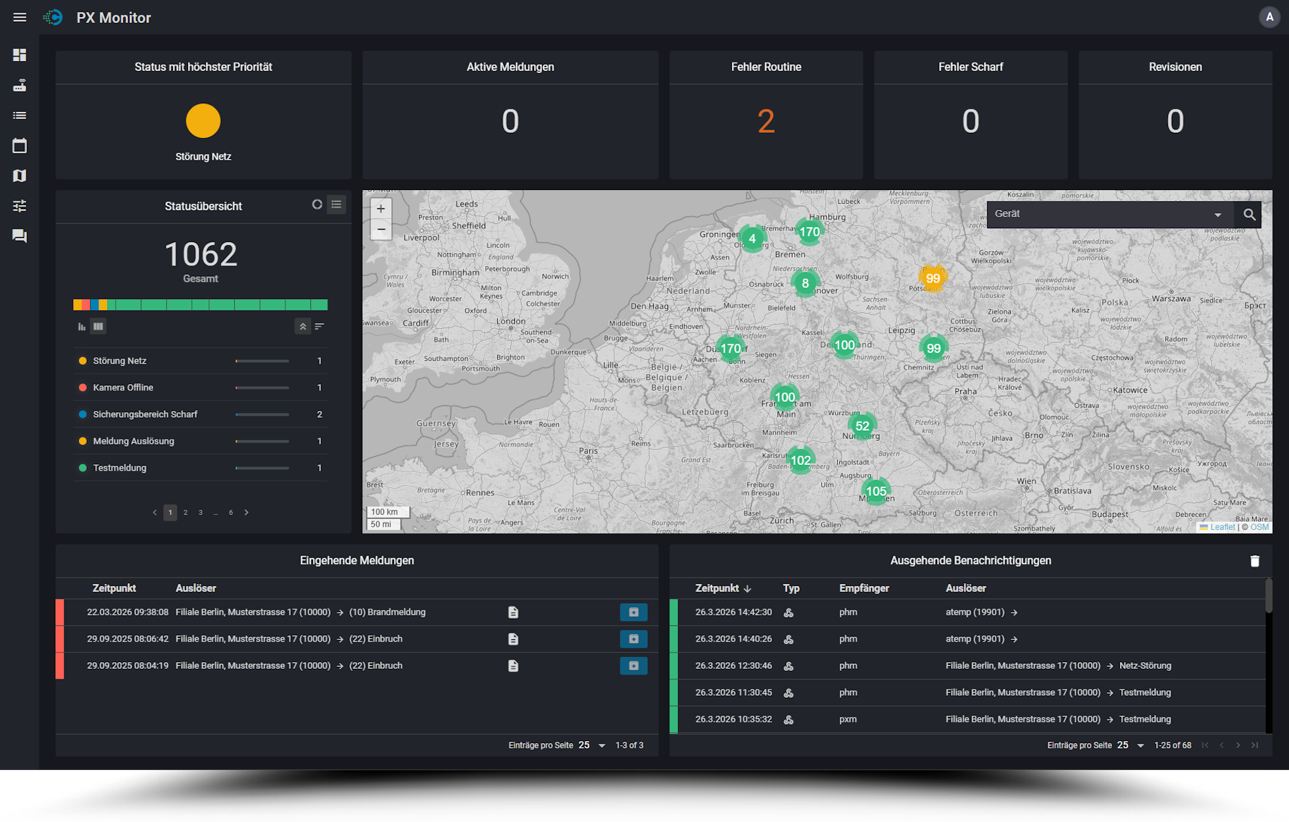This screenshot has width=1289, height=822.
Task: Go to next status list page arrow
Action: pos(247,512)
